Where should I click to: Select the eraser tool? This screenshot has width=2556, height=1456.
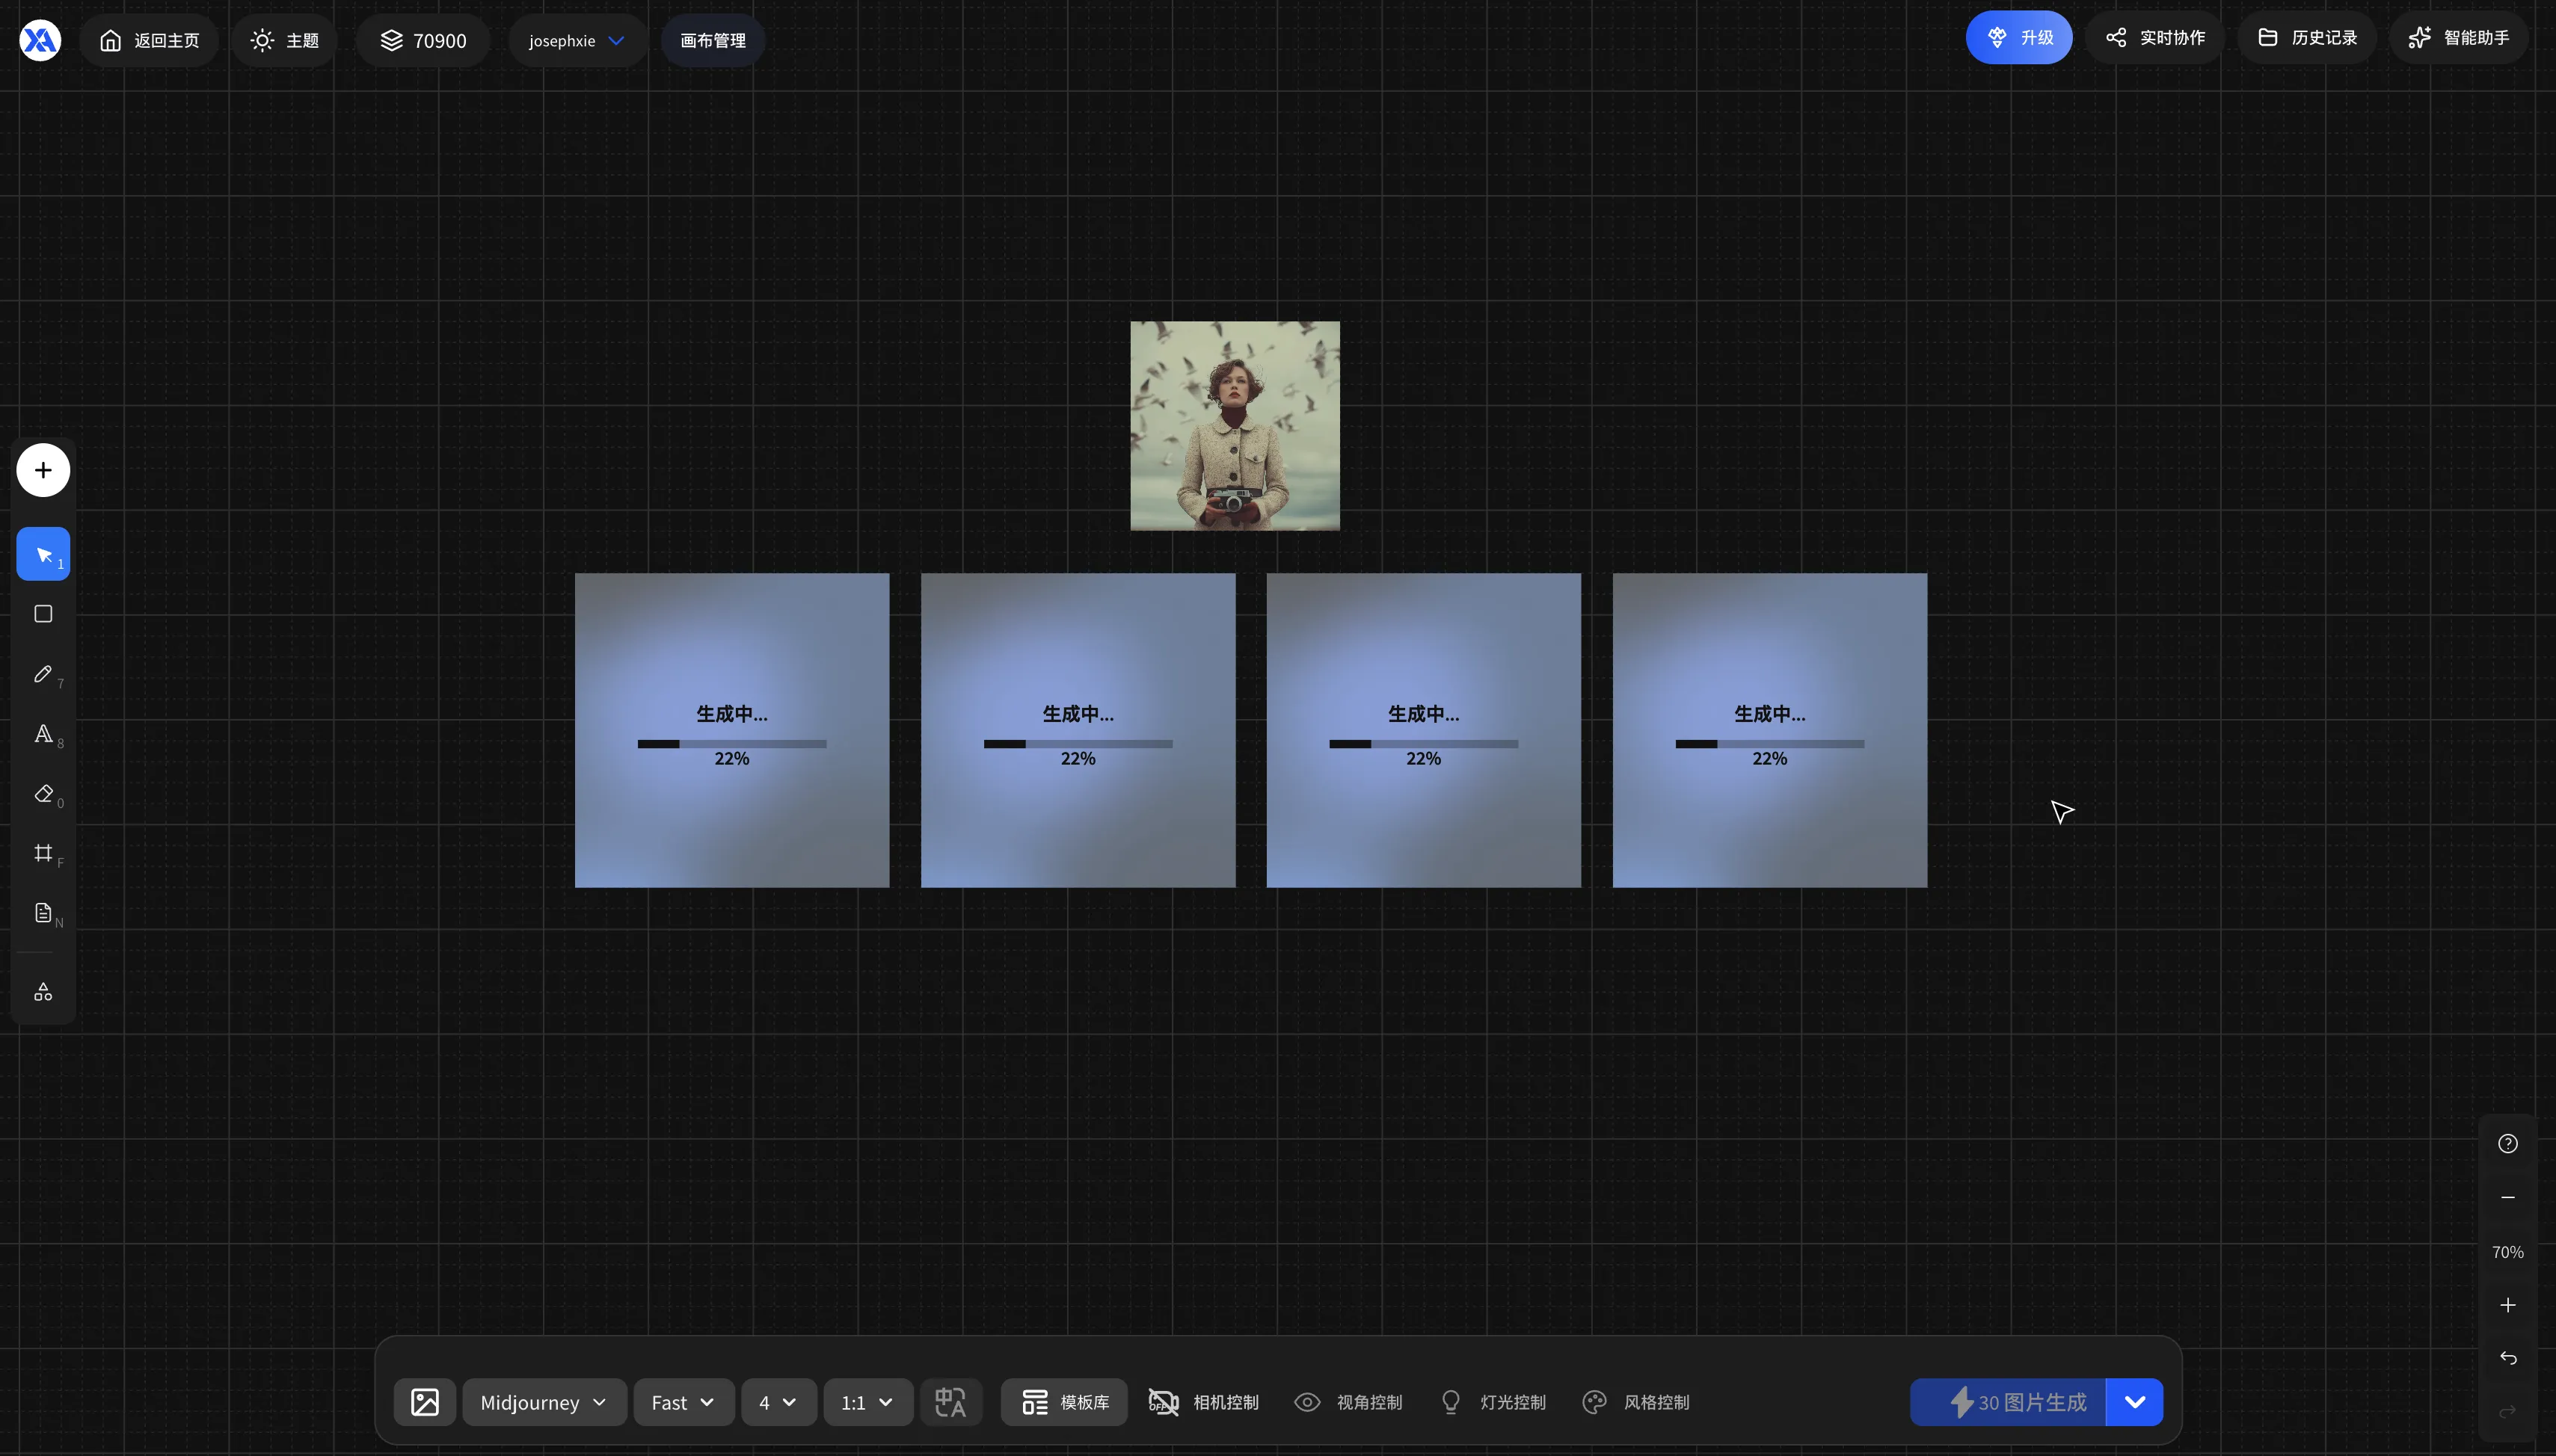click(x=43, y=794)
